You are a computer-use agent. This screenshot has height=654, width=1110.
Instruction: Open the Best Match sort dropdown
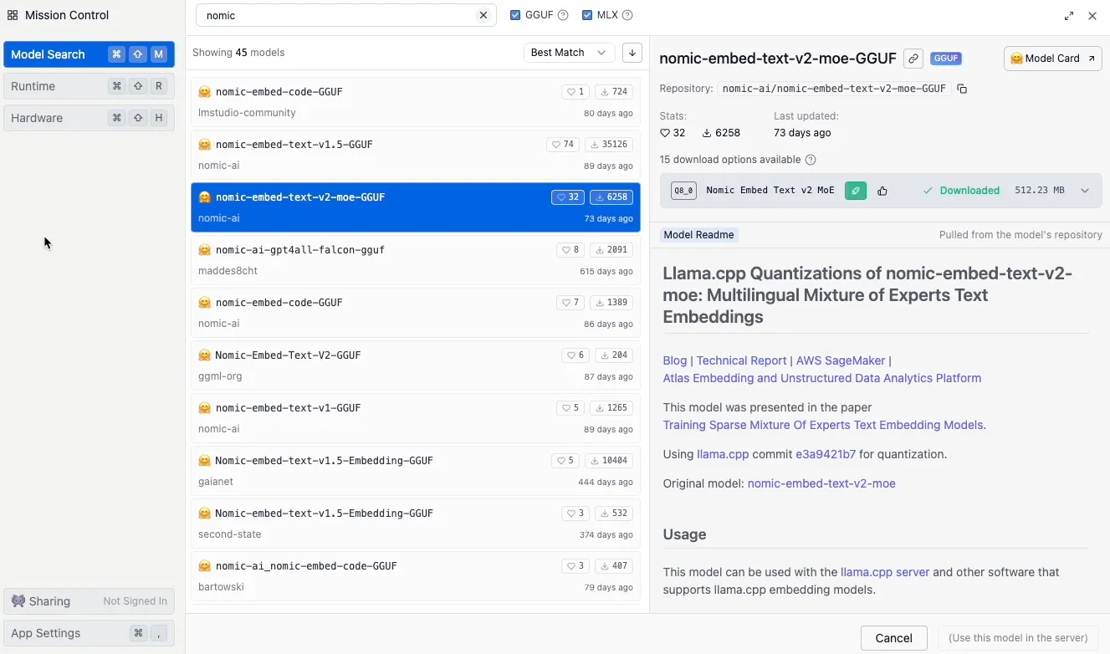[569, 53]
